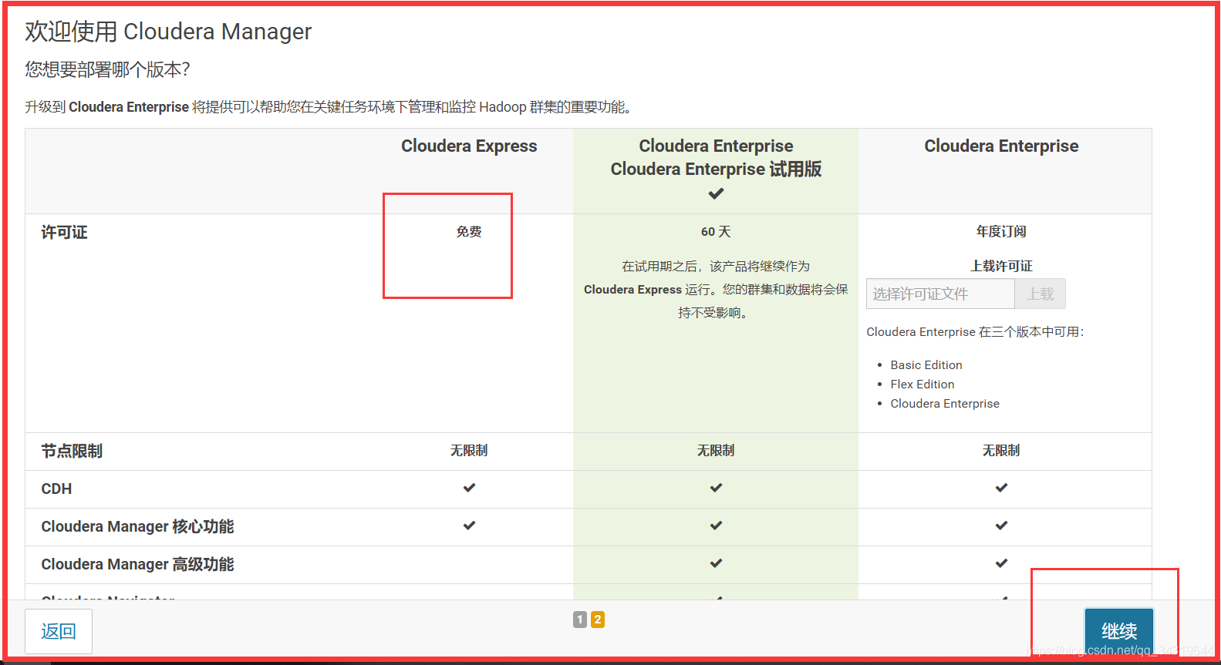
Task: Click Flex Edition list item
Action: pyautogui.click(x=922, y=384)
